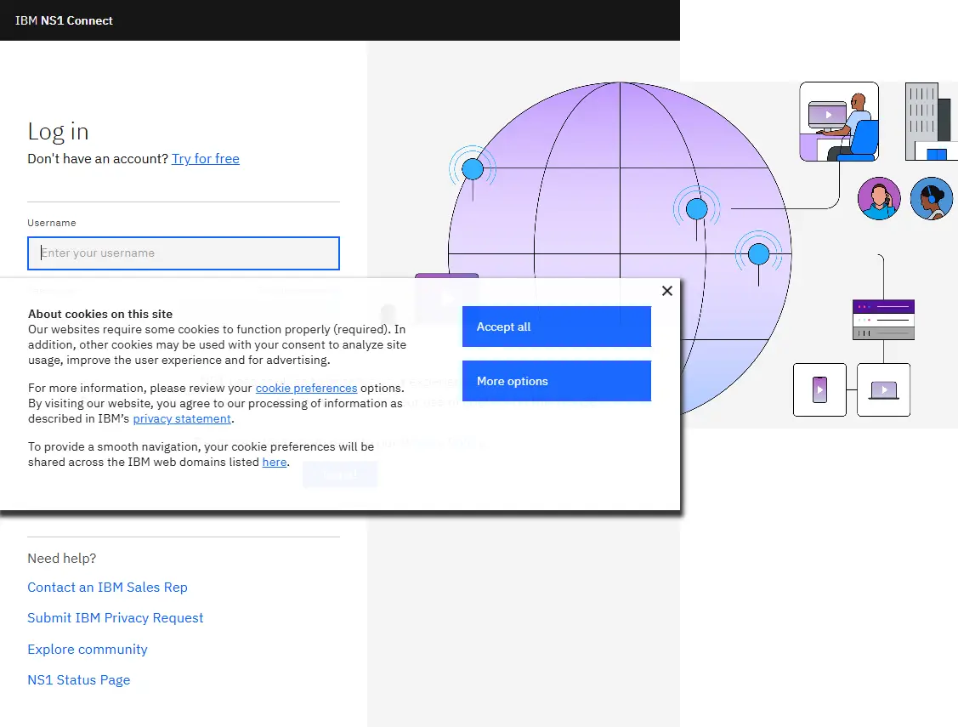This screenshot has height=727, width=958.
Task: Click the Try for free link
Action: (206, 159)
